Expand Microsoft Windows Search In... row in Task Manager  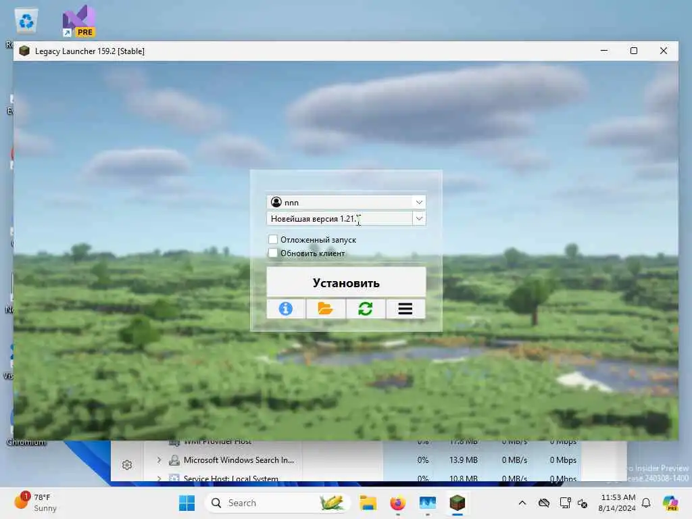point(159,460)
